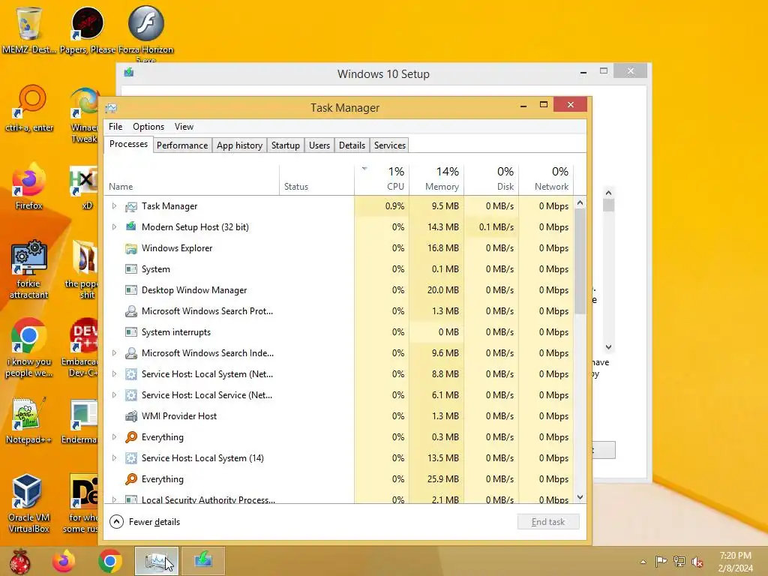Click the Windows 10 Setup title bar
768x576 pixels.
383,74
